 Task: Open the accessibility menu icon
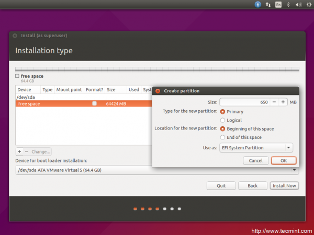[x=258, y=4]
